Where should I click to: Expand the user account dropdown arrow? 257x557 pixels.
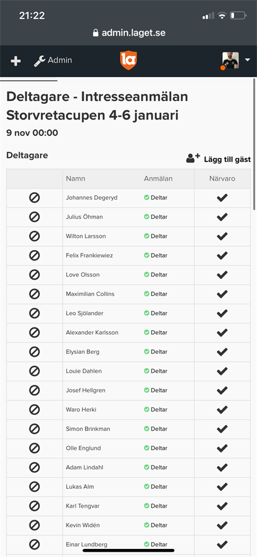(247, 60)
